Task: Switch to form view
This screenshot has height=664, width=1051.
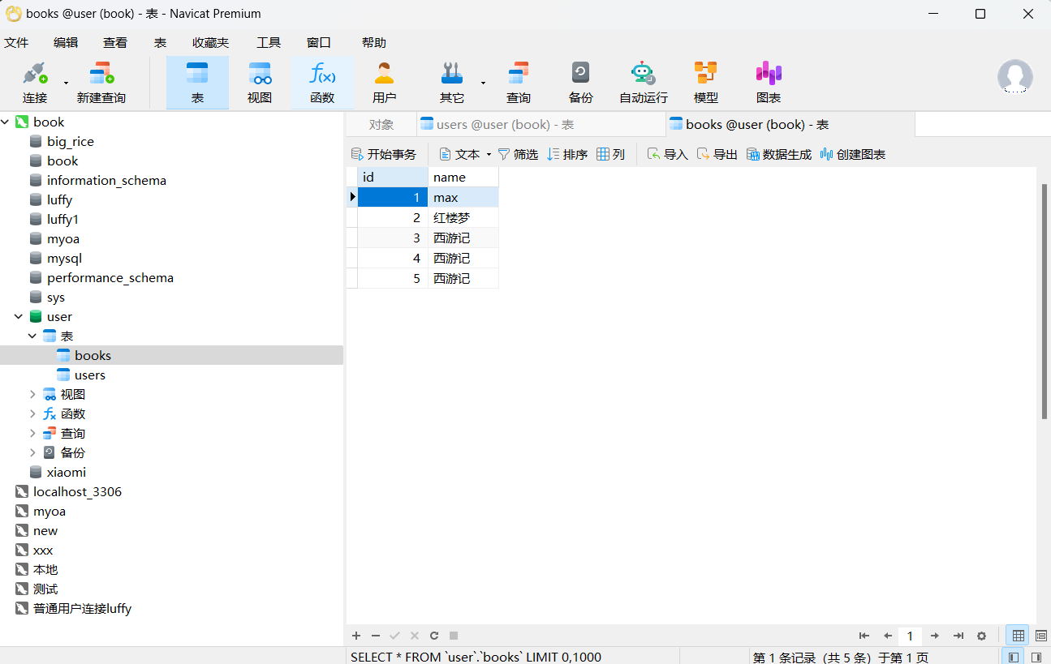Action: [x=1041, y=636]
